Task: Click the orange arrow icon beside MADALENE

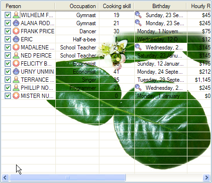Action: click(16, 48)
